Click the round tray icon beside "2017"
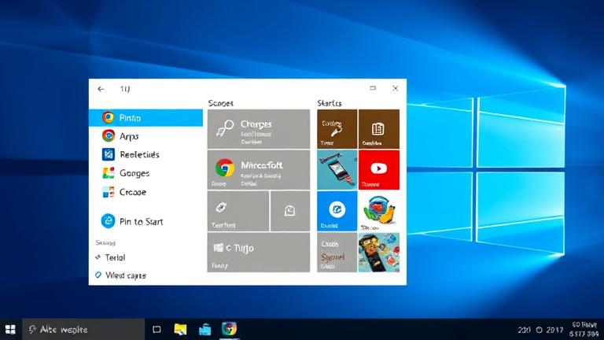The height and width of the screenshot is (340, 604). (540, 330)
